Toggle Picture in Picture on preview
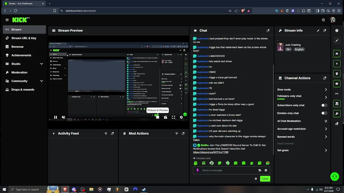Viewport: 344px width, 193px height. click(x=157, y=117)
